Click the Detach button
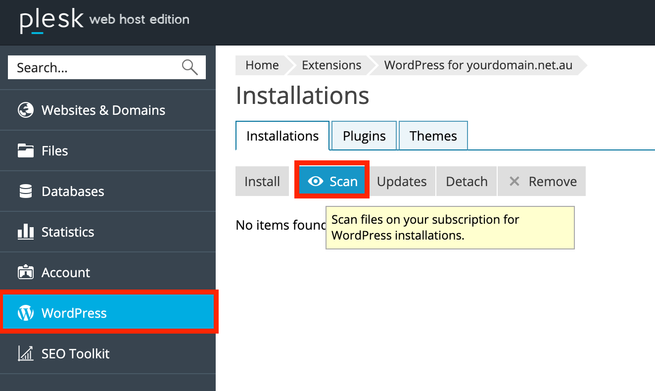Viewport: 655px width, 391px height. [467, 182]
